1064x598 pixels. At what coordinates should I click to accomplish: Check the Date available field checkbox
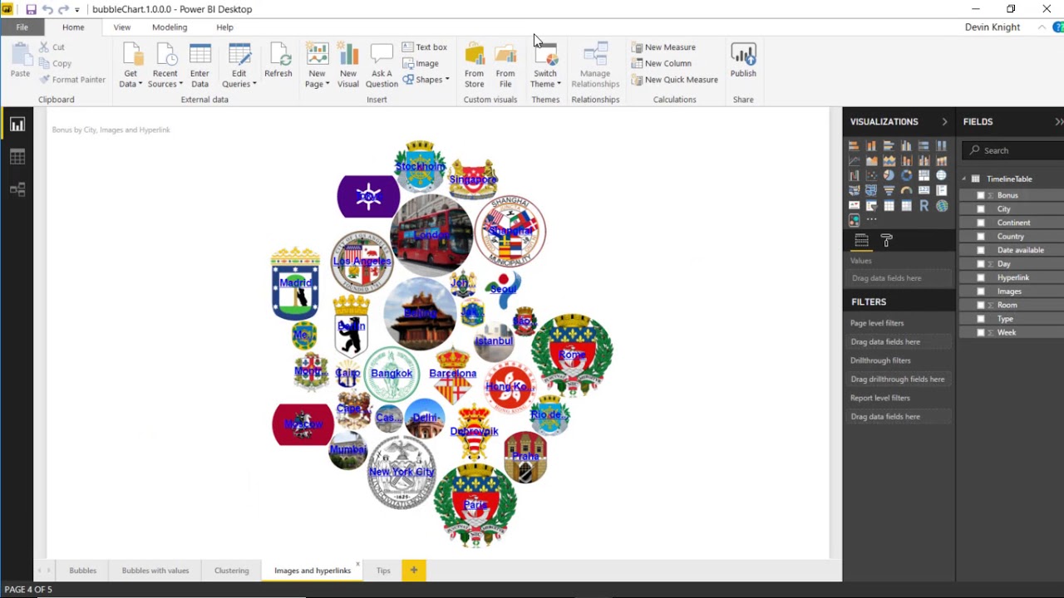[981, 250]
